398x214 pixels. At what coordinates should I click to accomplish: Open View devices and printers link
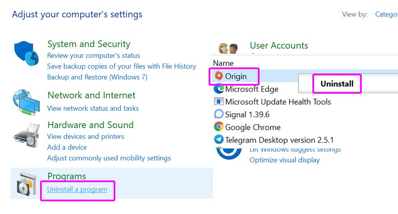[86, 136]
